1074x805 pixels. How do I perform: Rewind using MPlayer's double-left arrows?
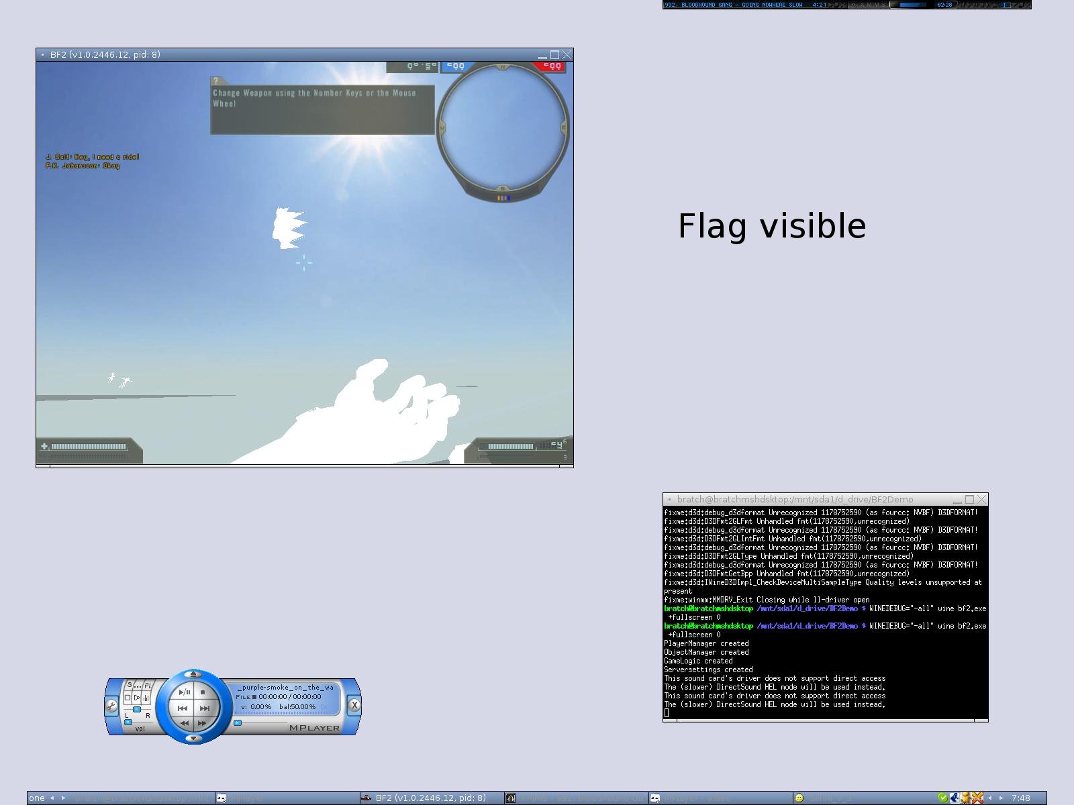coord(184,723)
